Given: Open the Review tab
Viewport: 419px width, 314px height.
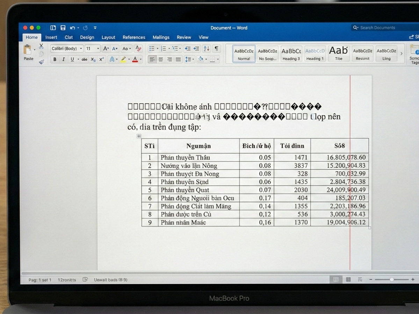Looking at the screenshot, I should [184, 37].
